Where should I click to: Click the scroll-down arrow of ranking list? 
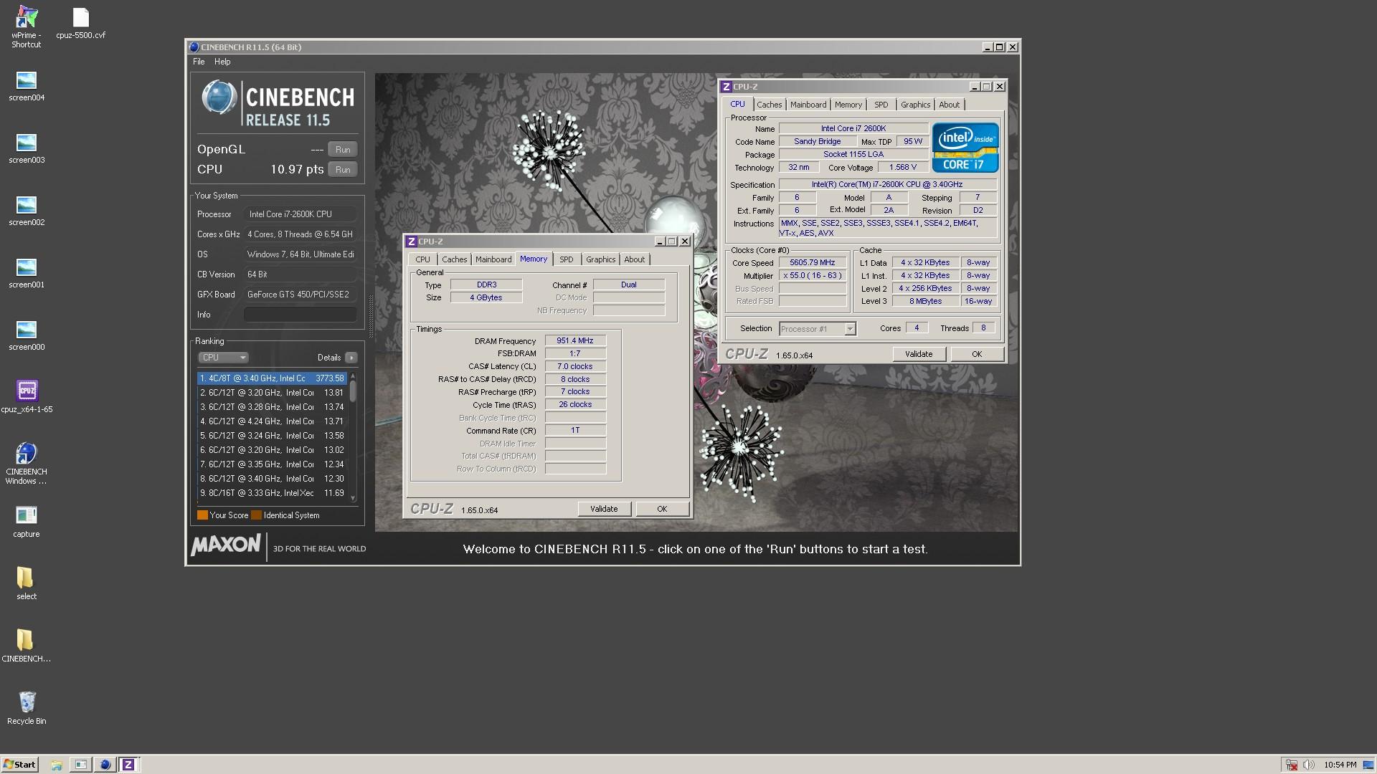coord(353,498)
